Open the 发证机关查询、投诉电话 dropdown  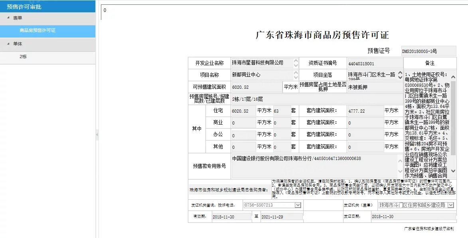(x=298, y=205)
